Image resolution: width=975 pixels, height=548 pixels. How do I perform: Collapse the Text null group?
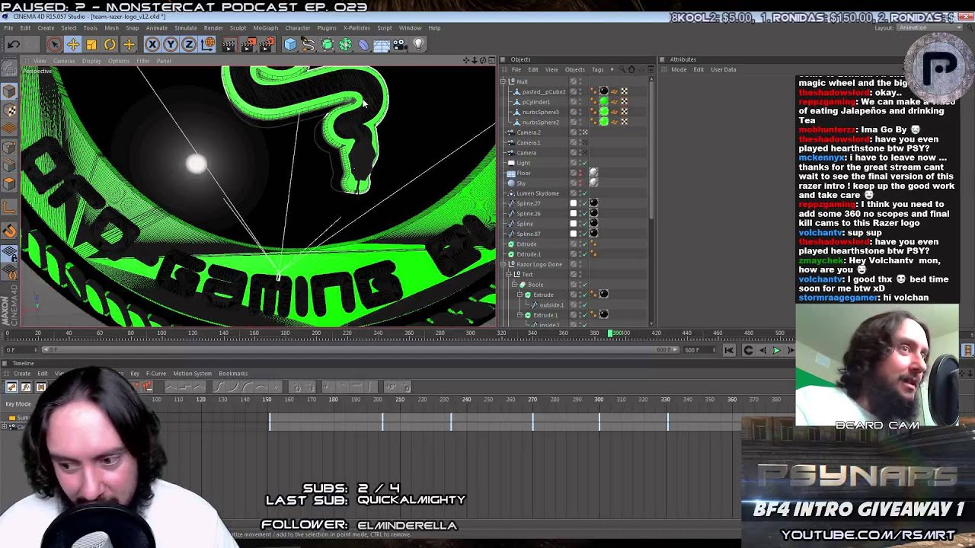click(x=509, y=274)
